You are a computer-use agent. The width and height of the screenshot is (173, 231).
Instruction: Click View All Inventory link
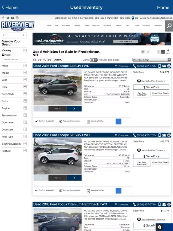pos(11,59)
